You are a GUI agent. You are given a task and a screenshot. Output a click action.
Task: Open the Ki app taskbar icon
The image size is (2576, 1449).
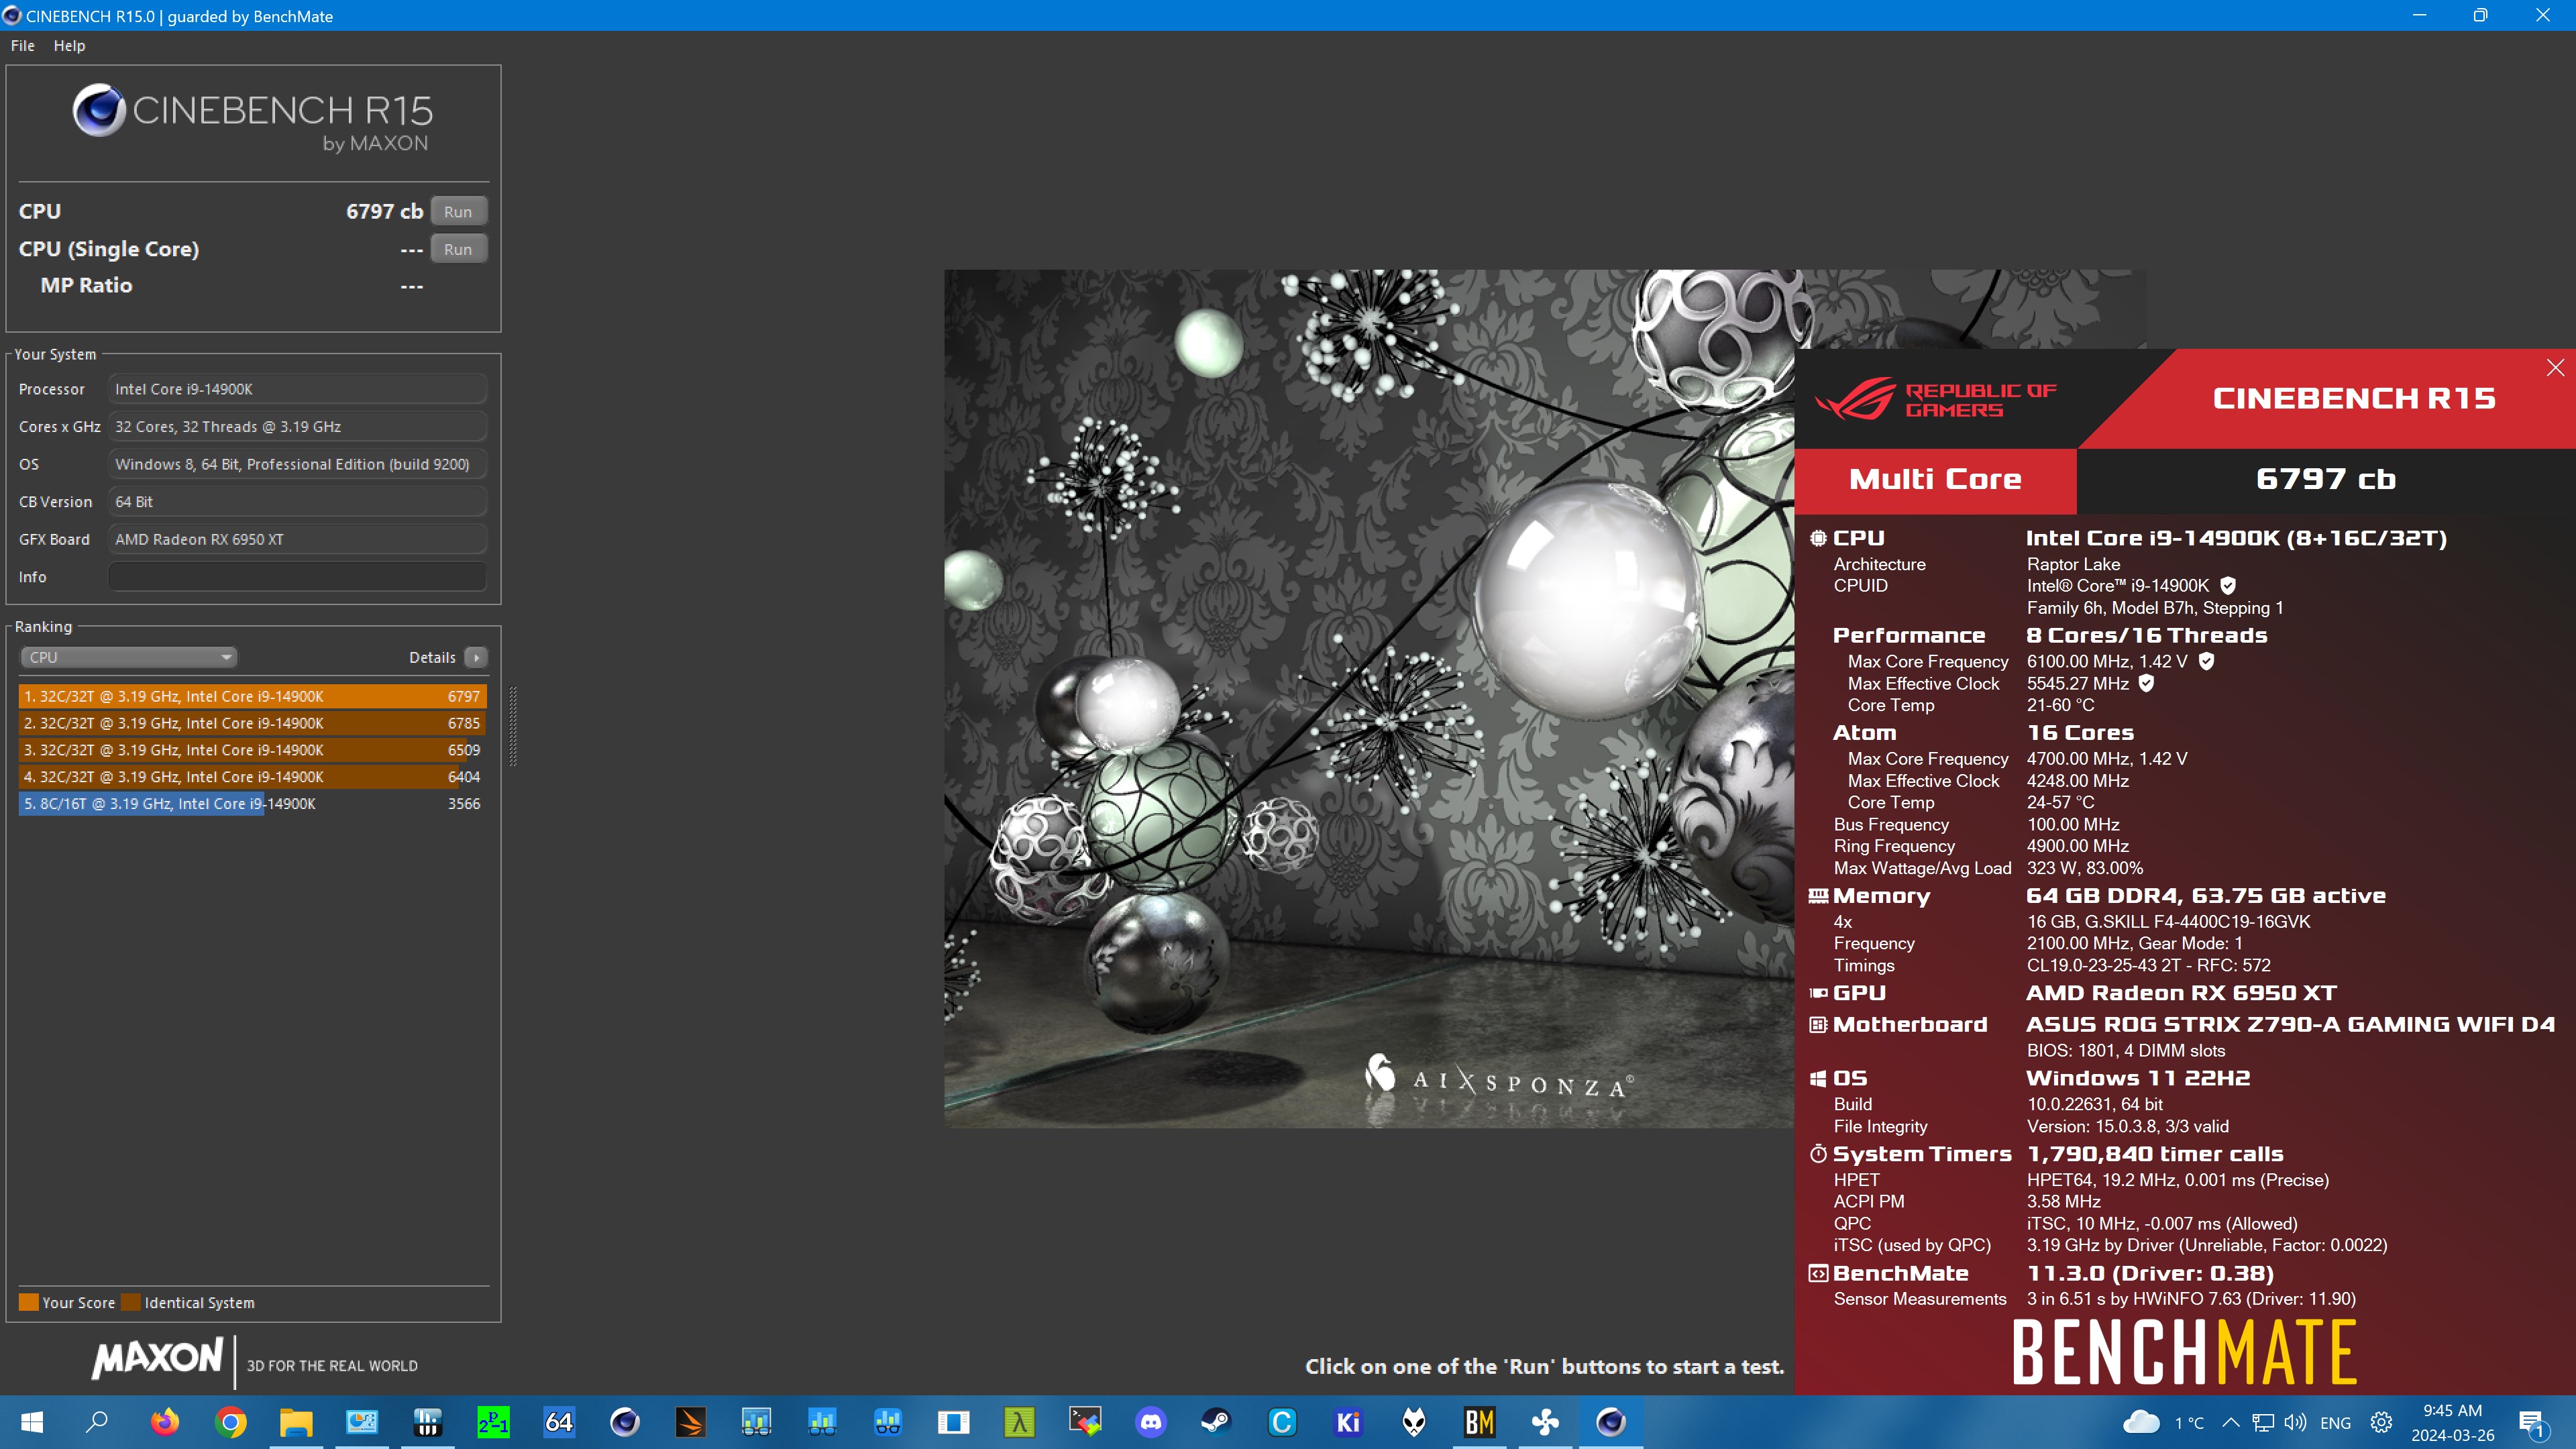1348,1422
